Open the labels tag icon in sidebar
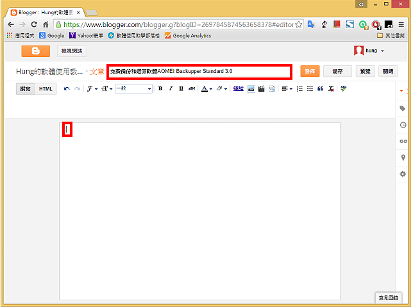Screen dimensions: 413x308 pyautogui.click(x=403, y=108)
